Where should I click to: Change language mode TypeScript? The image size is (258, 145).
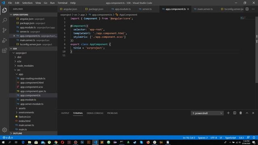(x=230, y=138)
